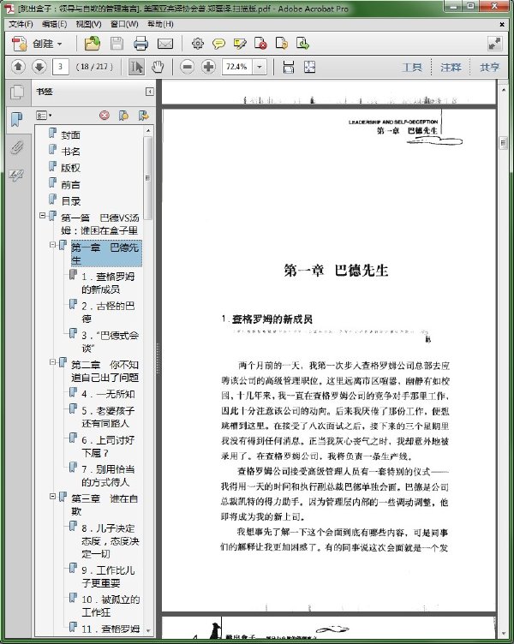The image size is (514, 644).
Task: Click the extract page icon
Action: coord(282,44)
